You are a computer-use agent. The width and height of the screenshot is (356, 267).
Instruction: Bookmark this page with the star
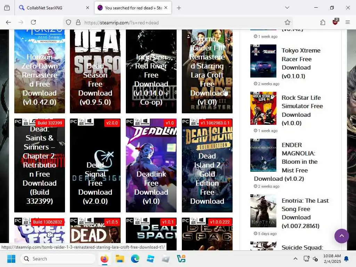tap(287, 22)
